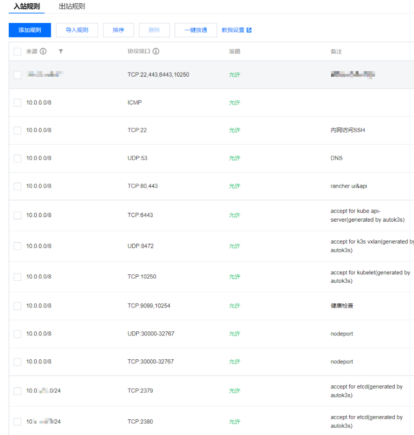Image resolution: width=414 pixels, height=435 pixels.
Task: Click the 导入规则 button
Action: pos(77,30)
